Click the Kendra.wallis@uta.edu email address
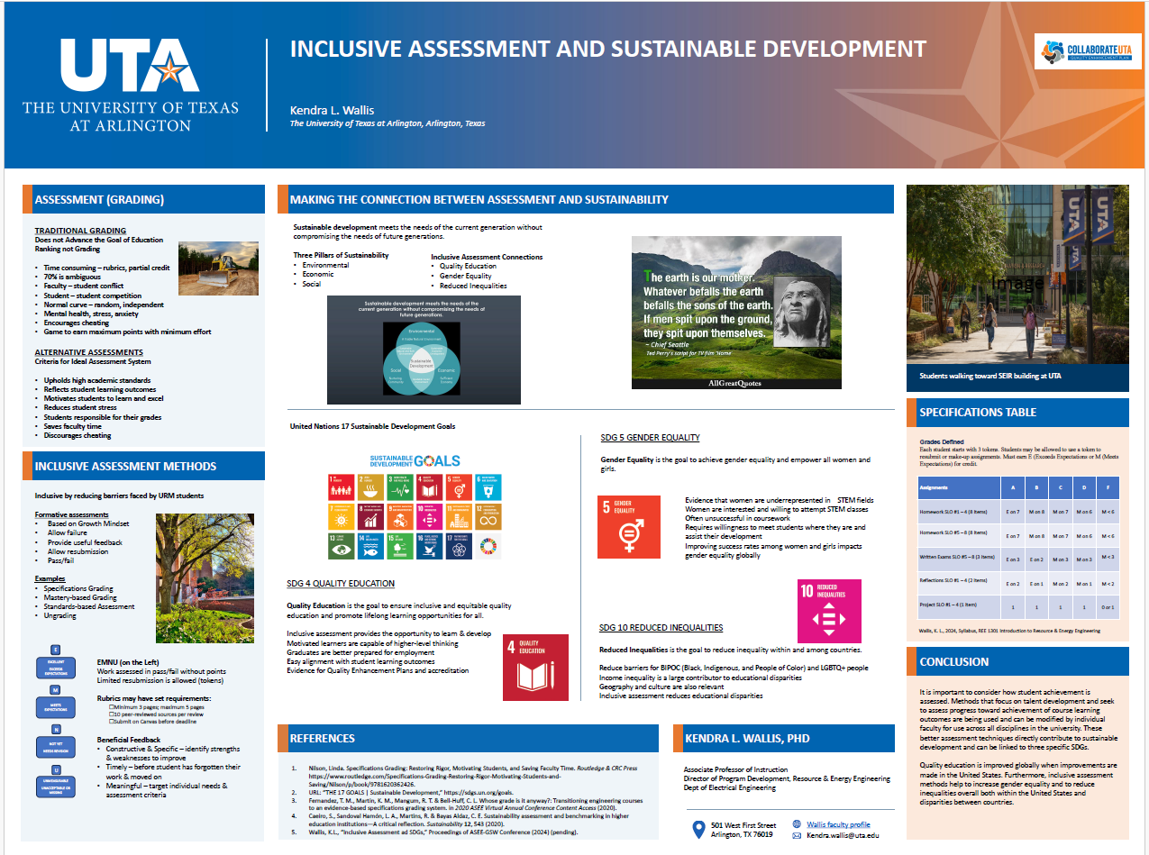Screen dimensions: 1149x855 pos(842,836)
